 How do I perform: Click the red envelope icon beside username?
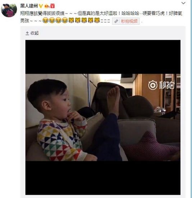[x=52, y=6]
